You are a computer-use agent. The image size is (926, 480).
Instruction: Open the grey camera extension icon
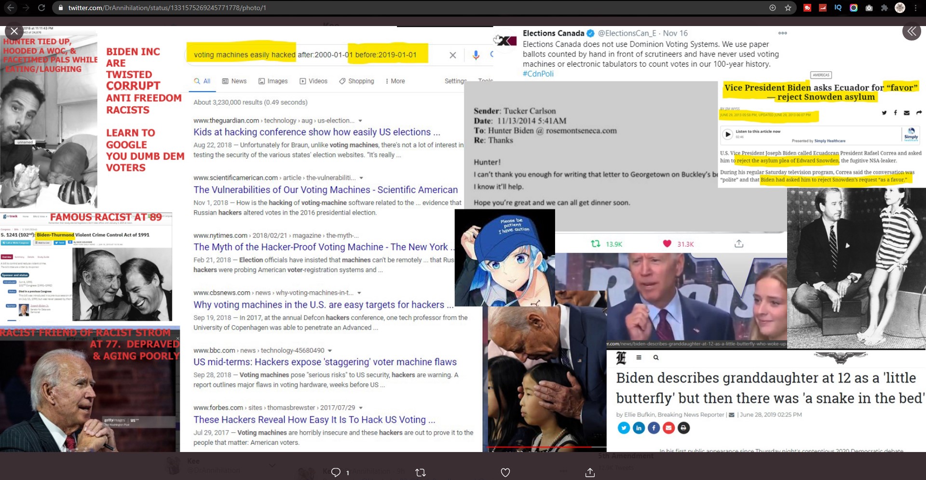pyautogui.click(x=869, y=8)
